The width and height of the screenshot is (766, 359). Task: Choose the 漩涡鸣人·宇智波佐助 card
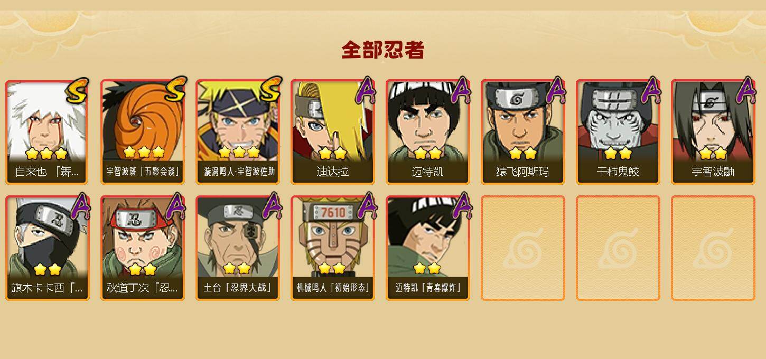pos(238,132)
